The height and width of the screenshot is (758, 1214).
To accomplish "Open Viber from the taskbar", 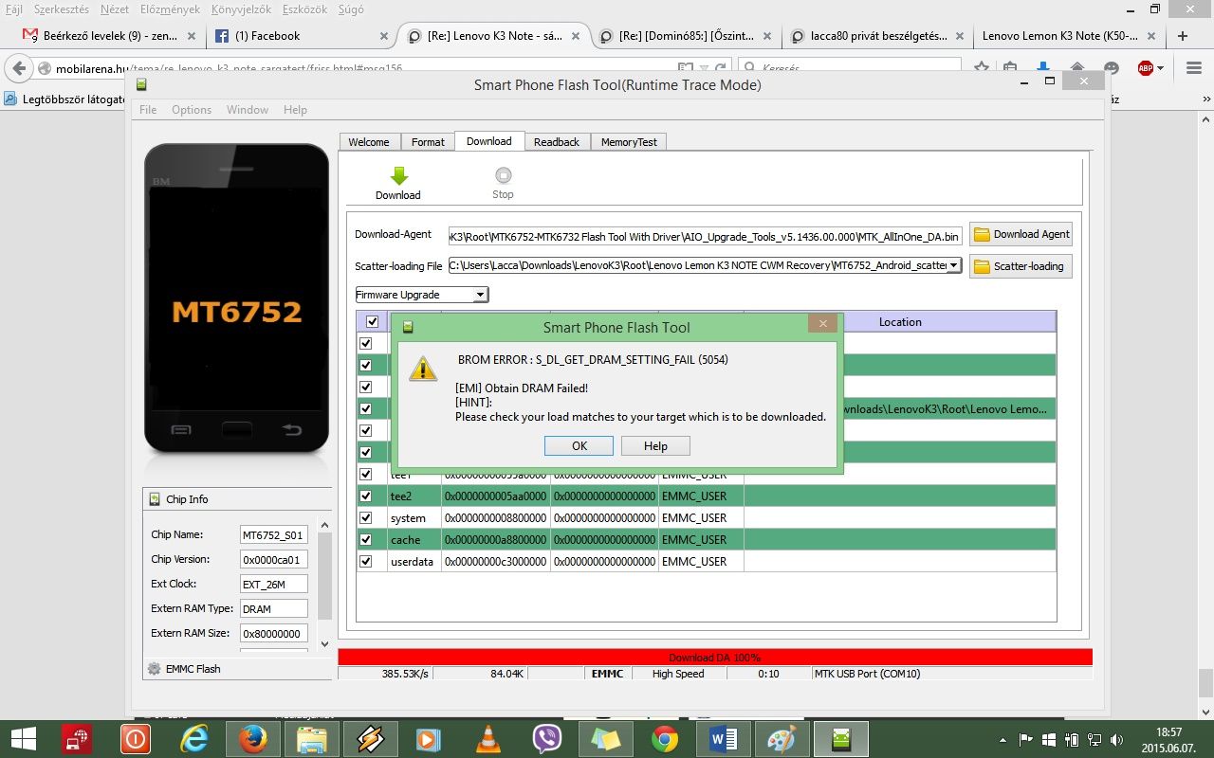I will point(547,739).
